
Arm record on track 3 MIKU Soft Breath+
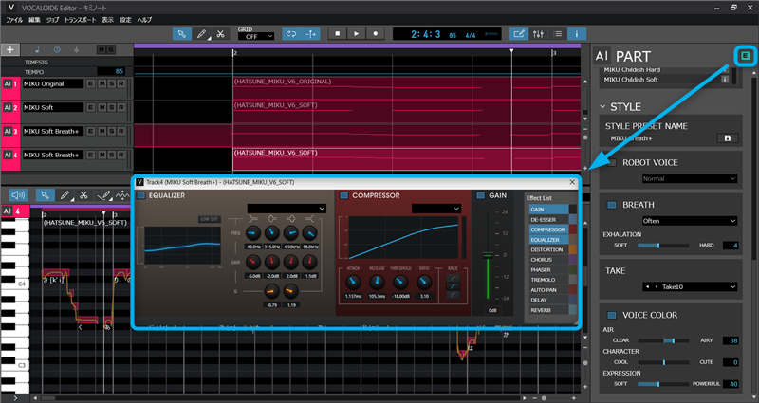pyautogui.click(x=121, y=131)
